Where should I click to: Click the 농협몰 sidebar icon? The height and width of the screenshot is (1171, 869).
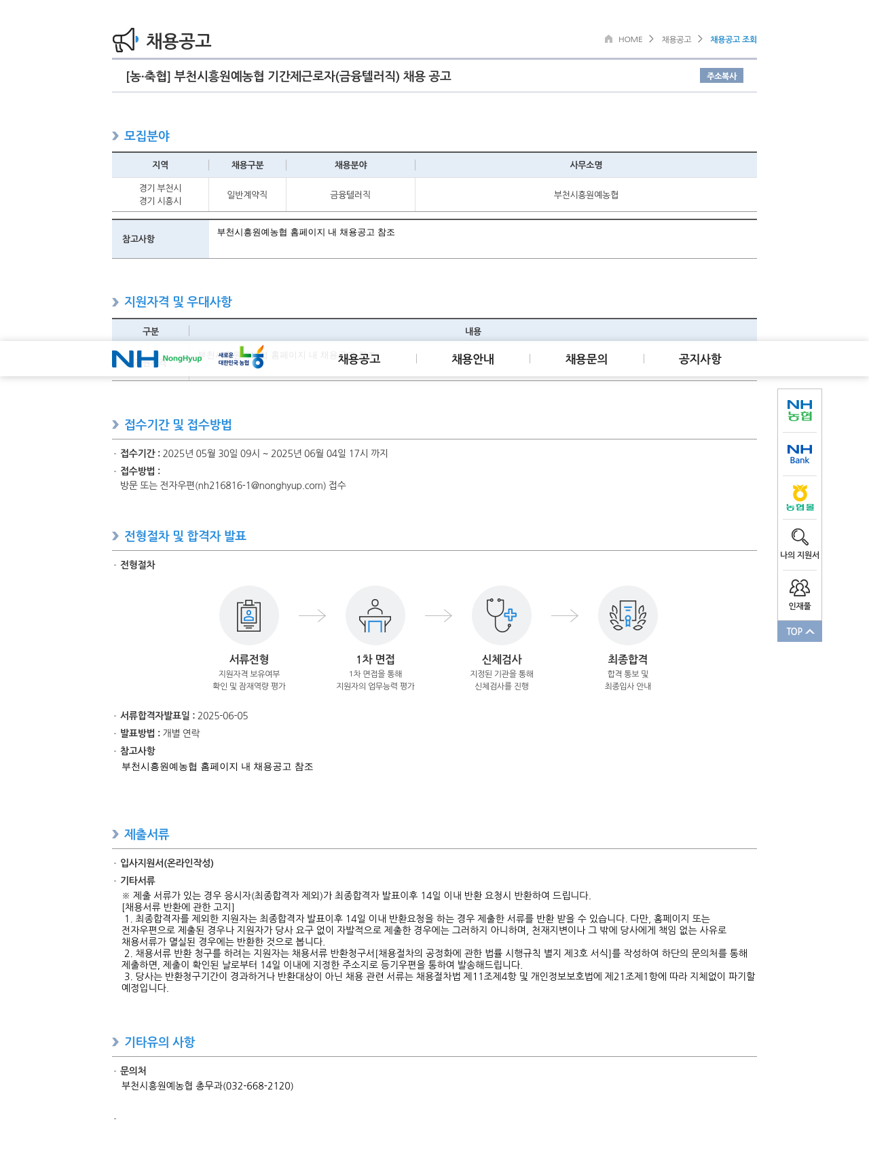pyautogui.click(x=800, y=498)
